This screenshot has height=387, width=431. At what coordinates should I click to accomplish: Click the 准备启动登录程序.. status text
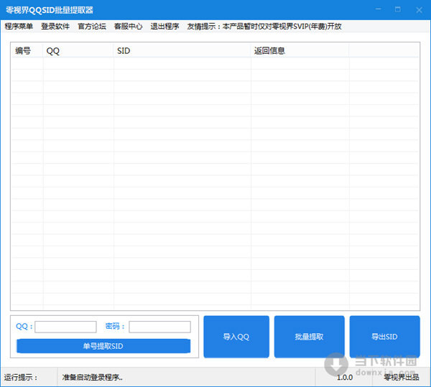(93, 378)
